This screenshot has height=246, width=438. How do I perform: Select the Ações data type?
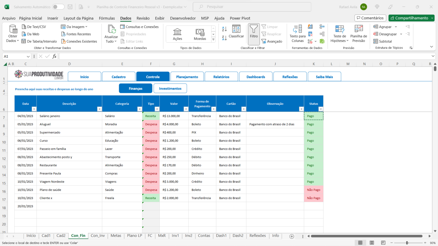click(x=177, y=34)
